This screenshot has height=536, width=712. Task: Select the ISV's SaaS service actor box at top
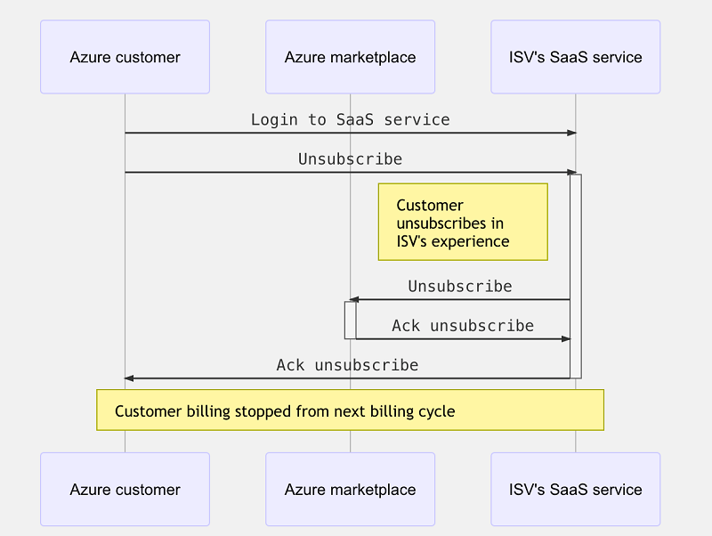click(x=575, y=56)
